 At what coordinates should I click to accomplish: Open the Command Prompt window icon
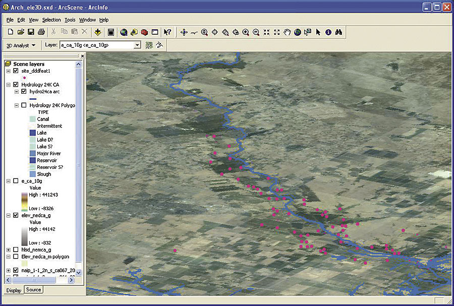155,32
